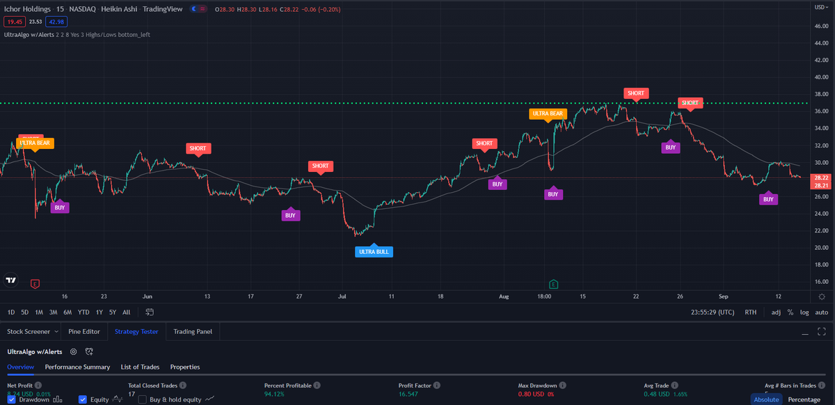Show info for Avg # Bars in Trades

pos(820,385)
